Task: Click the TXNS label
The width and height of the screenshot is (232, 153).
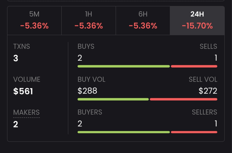Action: (x=22, y=47)
